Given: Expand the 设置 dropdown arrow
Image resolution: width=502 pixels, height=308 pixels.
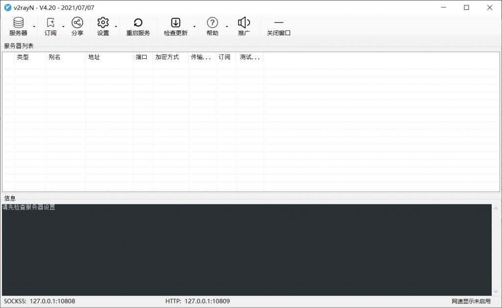Looking at the screenshot, I should [x=116, y=26].
